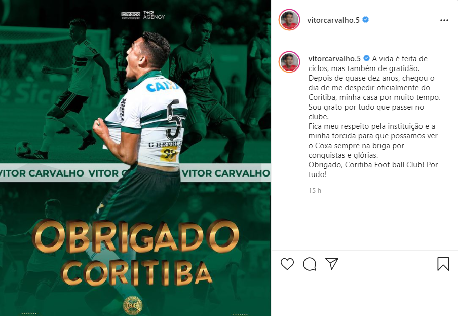Share the post via paper plane icon
The width and height of the screenshot is (458, 316).
[332, 264]
